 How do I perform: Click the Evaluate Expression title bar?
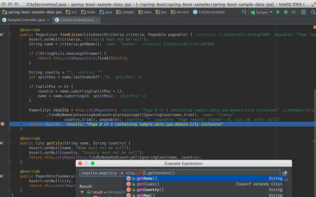tap(184, 163)
